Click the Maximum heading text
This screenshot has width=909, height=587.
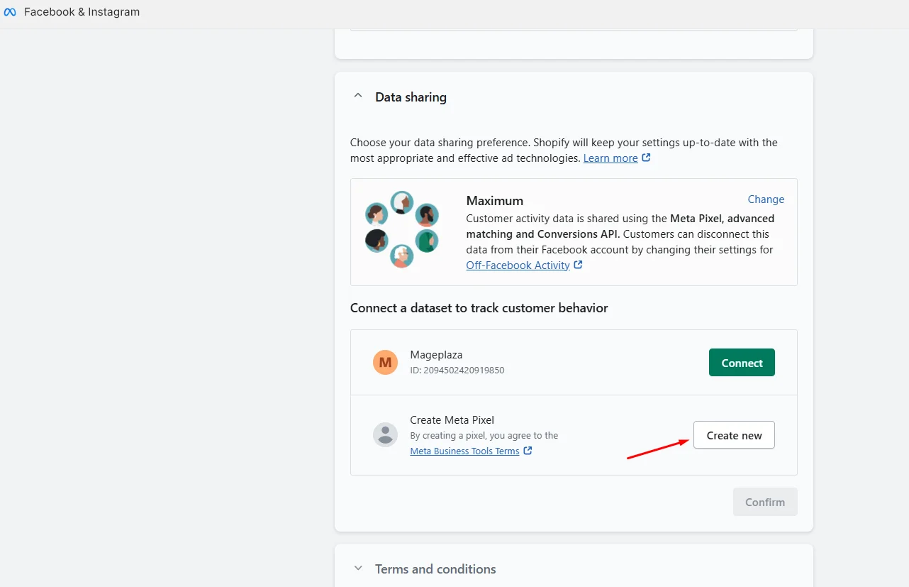(x=494, y=201)
